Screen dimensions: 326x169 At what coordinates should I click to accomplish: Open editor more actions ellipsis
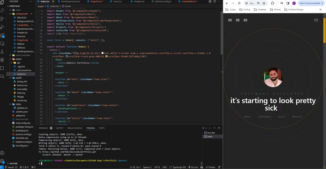[219, 2]
